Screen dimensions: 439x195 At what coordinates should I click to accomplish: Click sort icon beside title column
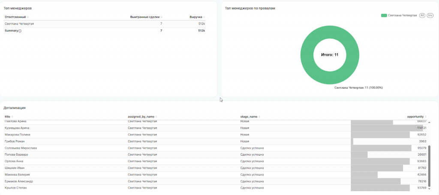[12, 117]
